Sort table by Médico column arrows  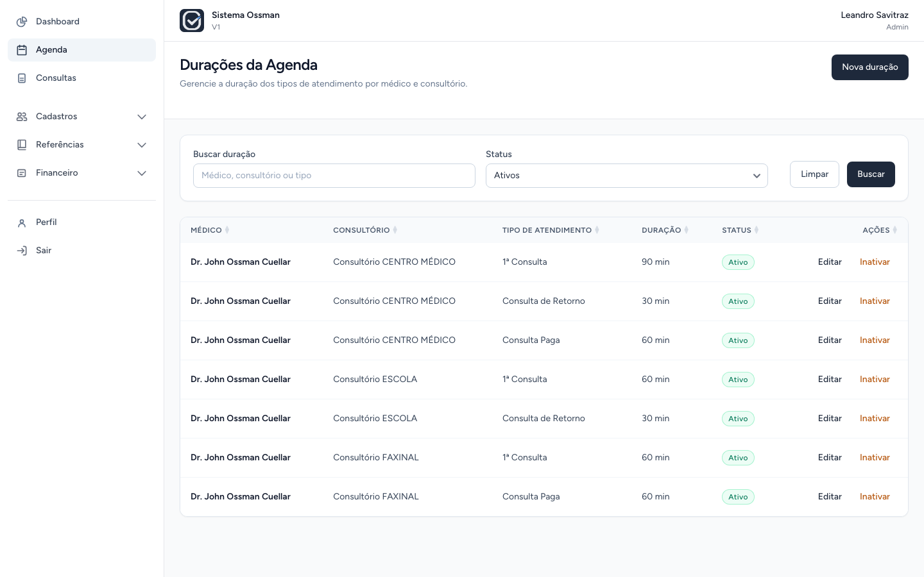(227, 230)
